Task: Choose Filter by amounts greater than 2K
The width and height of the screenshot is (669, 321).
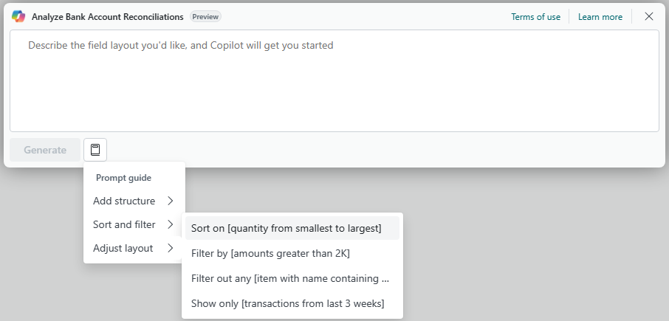Action: 292,253
